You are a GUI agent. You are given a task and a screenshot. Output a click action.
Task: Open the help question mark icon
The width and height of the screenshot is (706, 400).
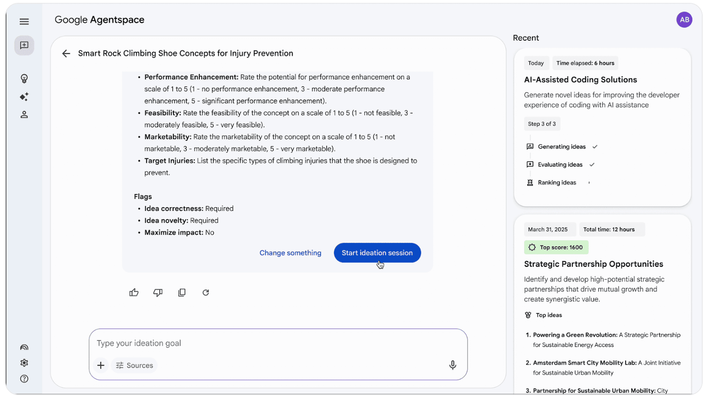point(24,379)
